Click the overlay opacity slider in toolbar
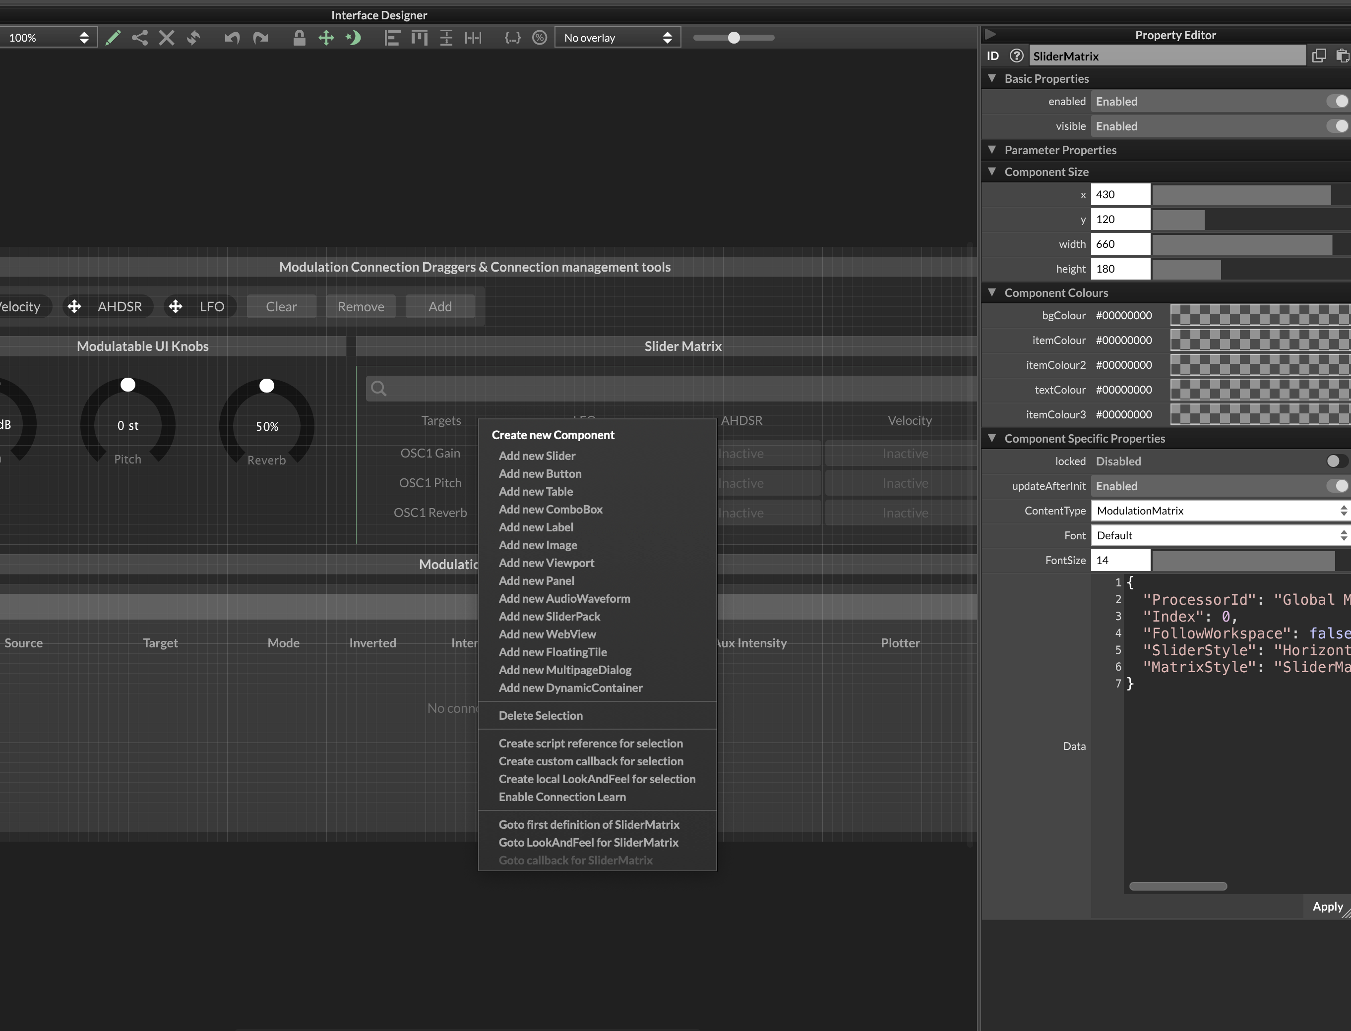The width and height of the screenshot is (1351, 1031). pyautogui.click(x=734, y=38)
